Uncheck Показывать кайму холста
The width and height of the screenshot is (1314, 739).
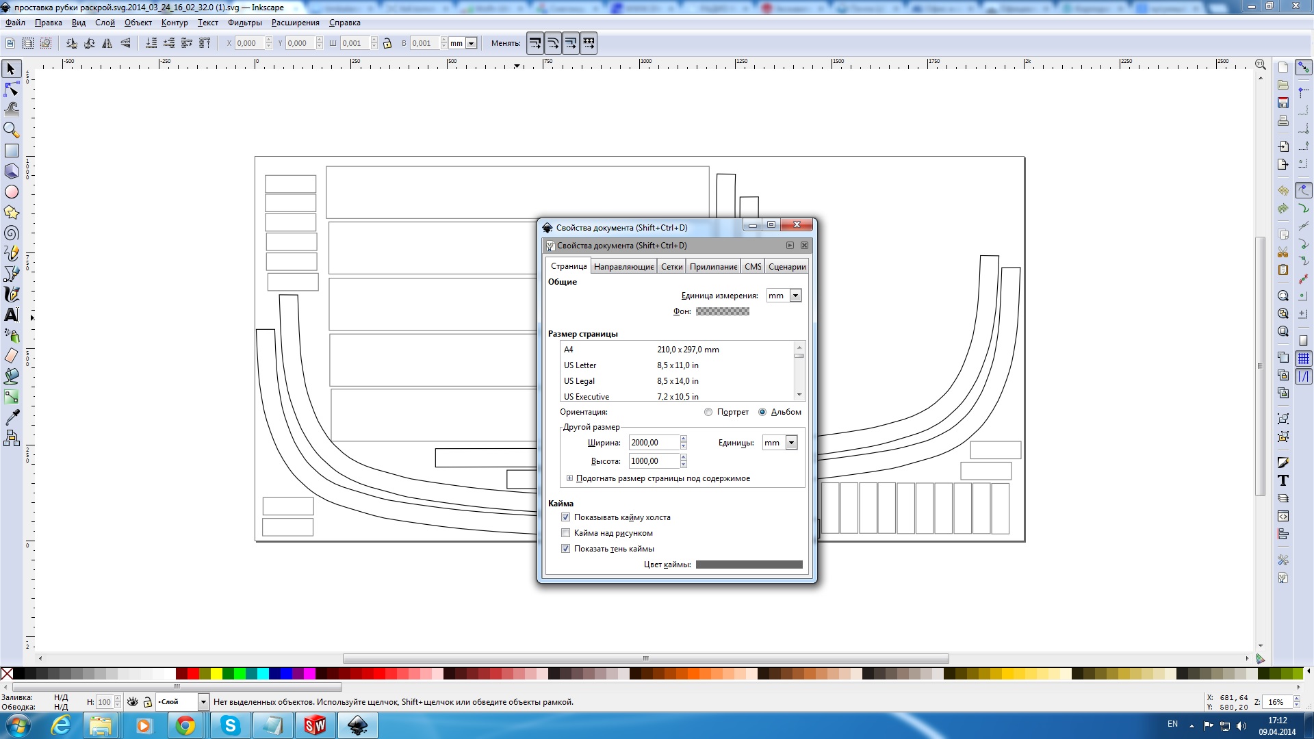click(x=565, y=517)
